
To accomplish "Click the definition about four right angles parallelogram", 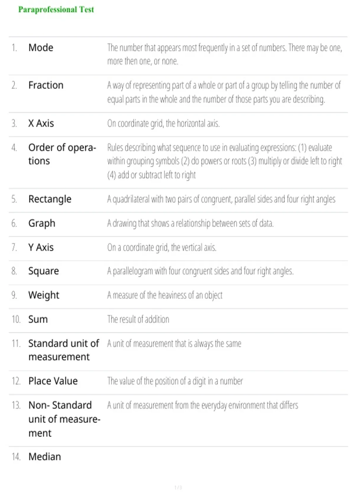I will pyautogui.click(x=201, y=271).
